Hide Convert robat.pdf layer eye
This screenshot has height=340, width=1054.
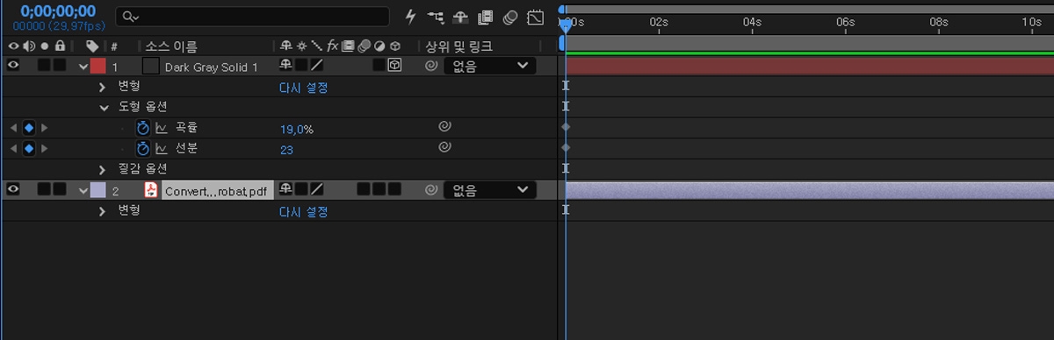point(13,188)
